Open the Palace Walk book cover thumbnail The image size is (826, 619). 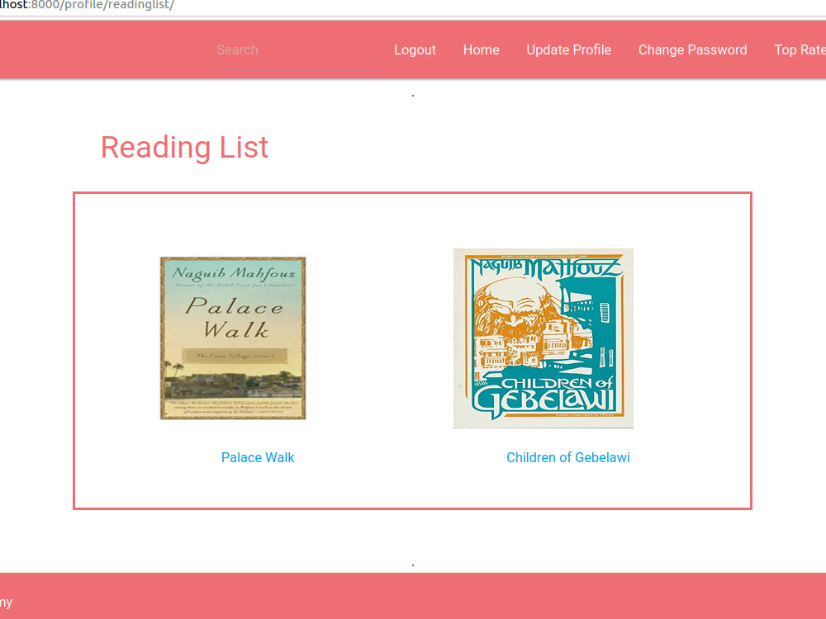click(x=232, y=338)
